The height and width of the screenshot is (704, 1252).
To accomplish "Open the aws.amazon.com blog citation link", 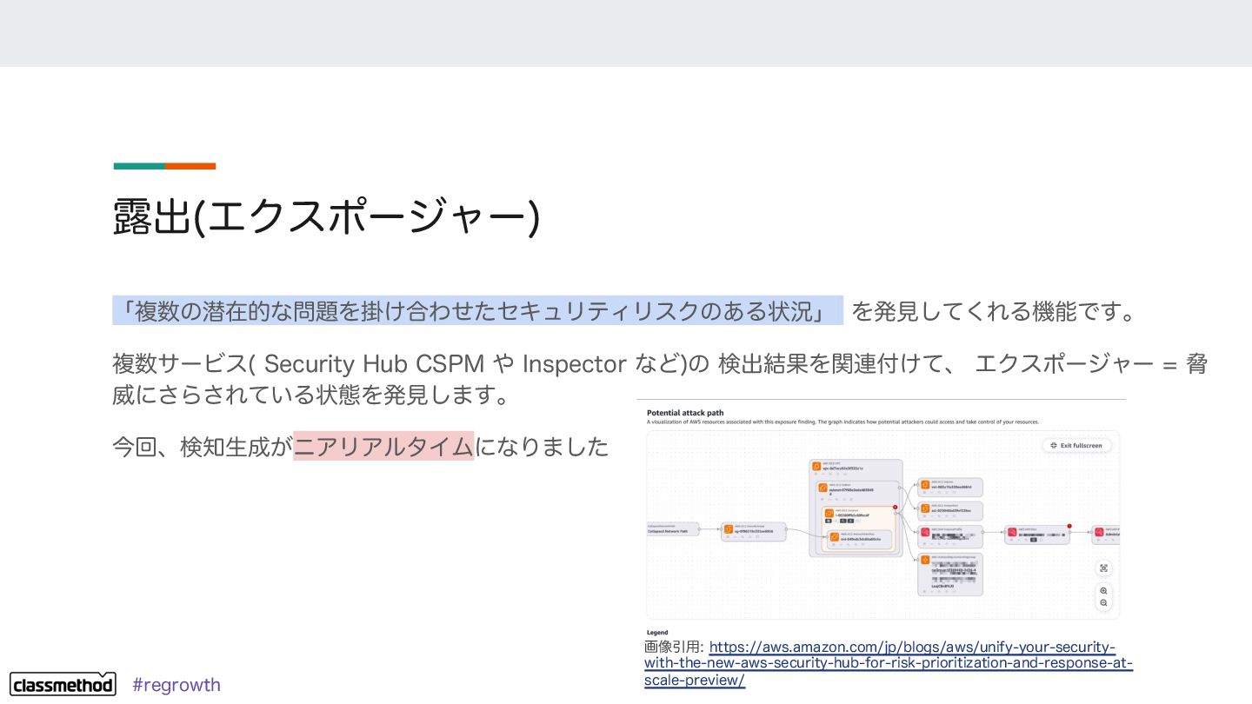I will point(888,663).
